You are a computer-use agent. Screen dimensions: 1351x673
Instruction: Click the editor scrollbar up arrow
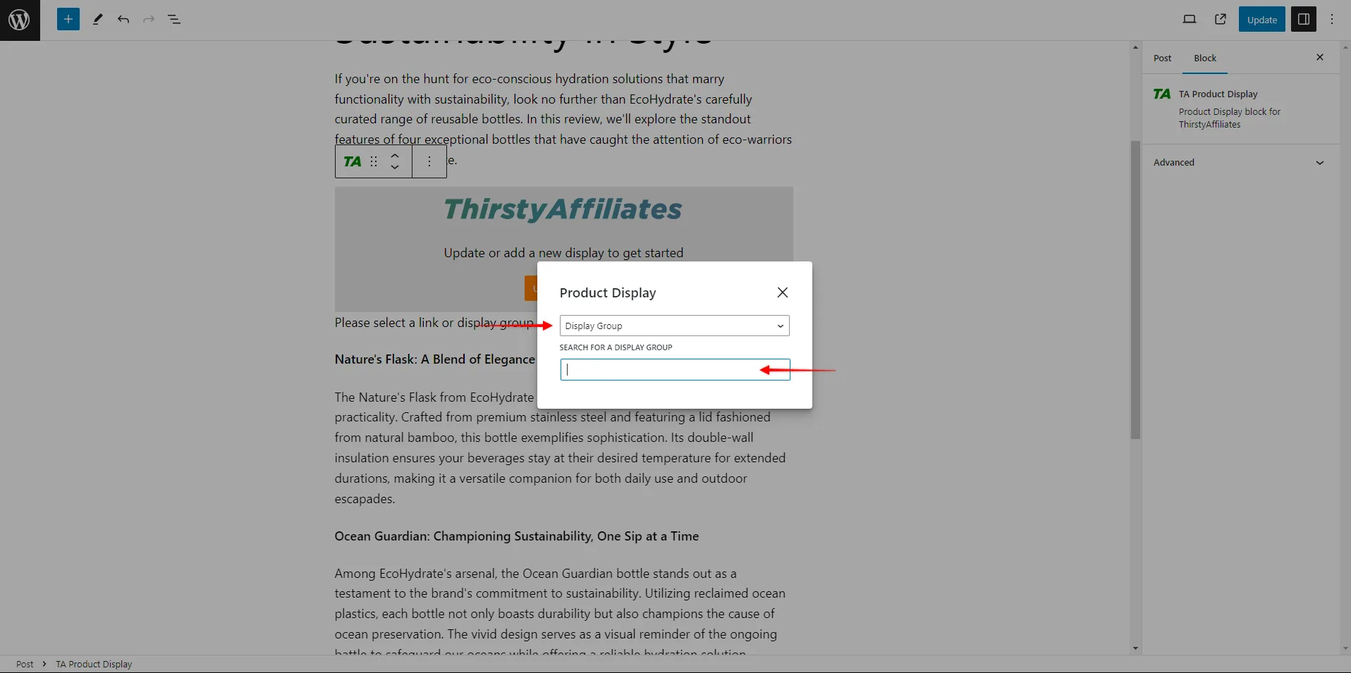click(x=1135, y=47)
